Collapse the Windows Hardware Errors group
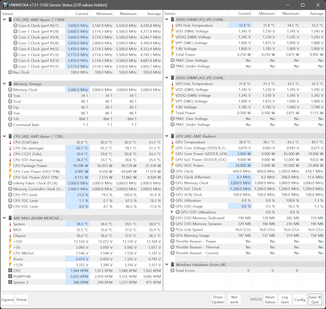Viewport: 326px width, 309px height. click(167, 264)
